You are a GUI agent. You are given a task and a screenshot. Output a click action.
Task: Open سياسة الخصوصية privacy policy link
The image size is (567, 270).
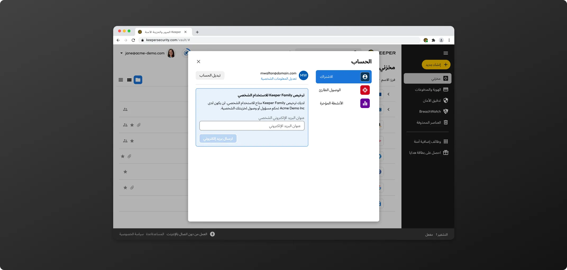tap(131, 234)
